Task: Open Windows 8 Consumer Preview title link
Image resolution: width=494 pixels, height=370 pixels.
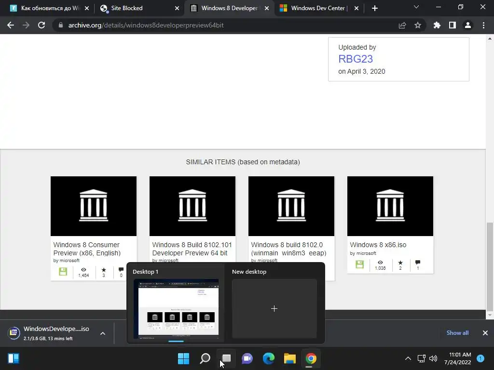Action: coord(87,249)
